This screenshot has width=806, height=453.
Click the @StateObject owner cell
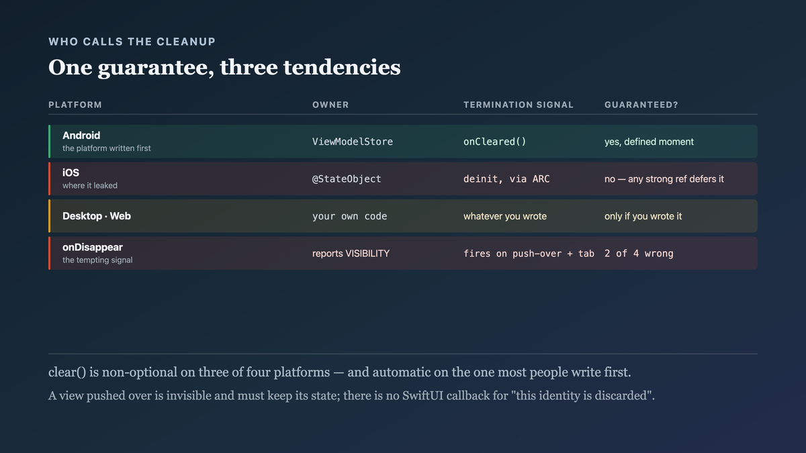[347, 179]
